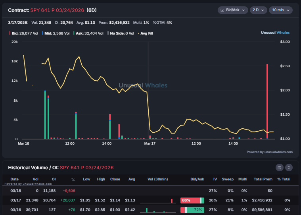The image size is (301, 215).
Task: Sort table by OI column
Action: click(x=54, y=179)
